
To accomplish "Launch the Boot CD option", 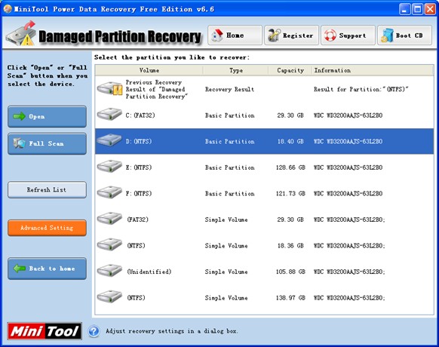I will 404,35.
